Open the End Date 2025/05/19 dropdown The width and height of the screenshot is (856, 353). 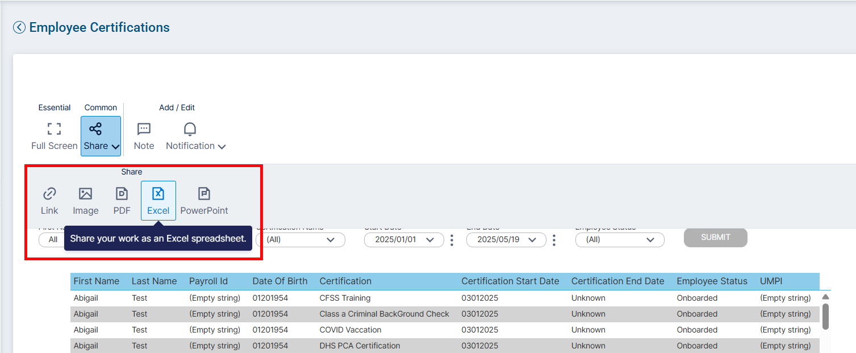506,240
